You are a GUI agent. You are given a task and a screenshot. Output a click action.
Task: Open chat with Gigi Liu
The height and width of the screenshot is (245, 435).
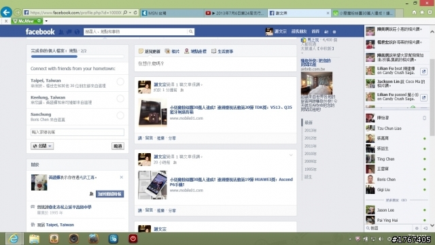coord(397,190)
